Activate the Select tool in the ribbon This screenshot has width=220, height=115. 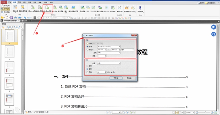[5, 9]
